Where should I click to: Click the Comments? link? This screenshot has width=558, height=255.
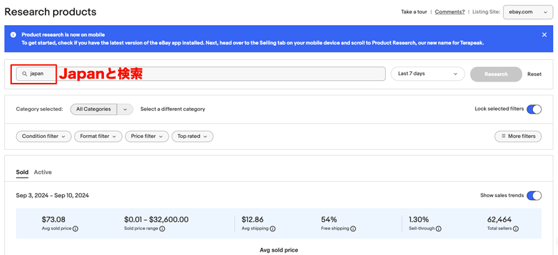click(449, 12)
